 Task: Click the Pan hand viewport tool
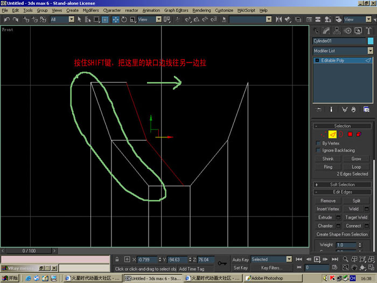pyautogui.click(x=354, y=267)
